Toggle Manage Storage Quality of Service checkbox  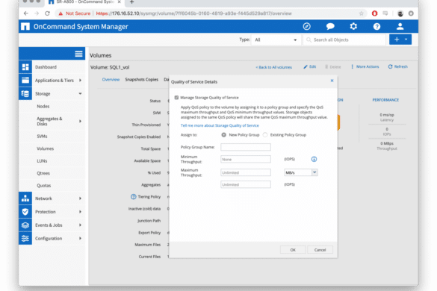[176, 98]
